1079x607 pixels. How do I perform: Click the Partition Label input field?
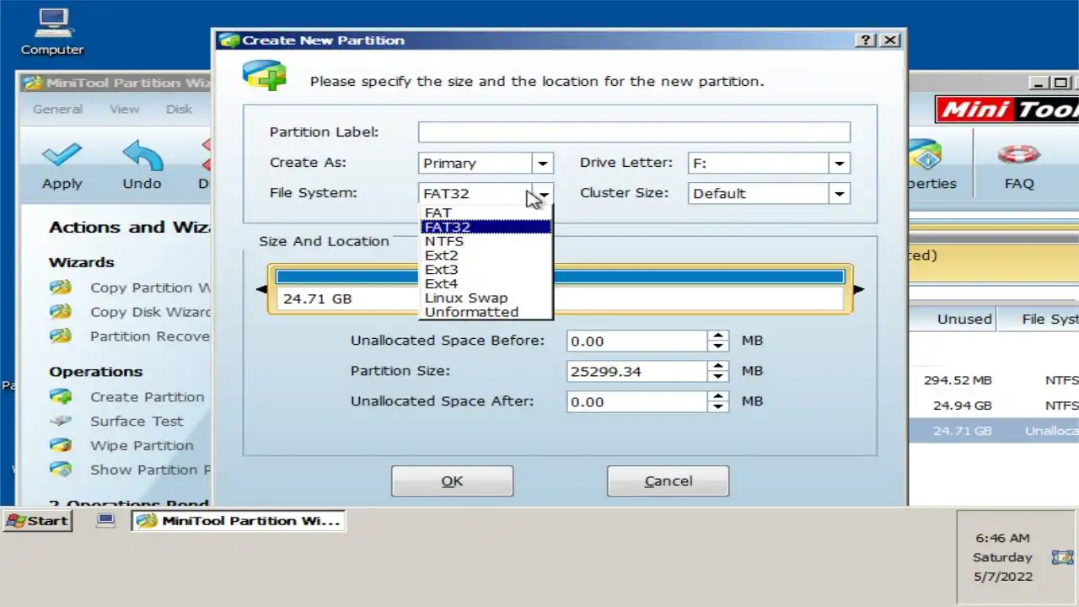coord(634,132)
